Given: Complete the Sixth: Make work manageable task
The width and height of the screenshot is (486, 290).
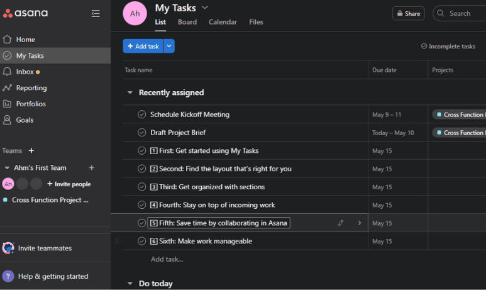Looking at the screenshot, I should [x=141, y=241].
